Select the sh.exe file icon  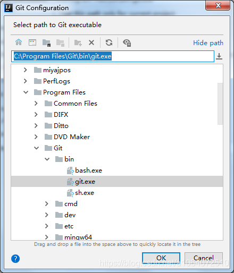click(70, 193)
